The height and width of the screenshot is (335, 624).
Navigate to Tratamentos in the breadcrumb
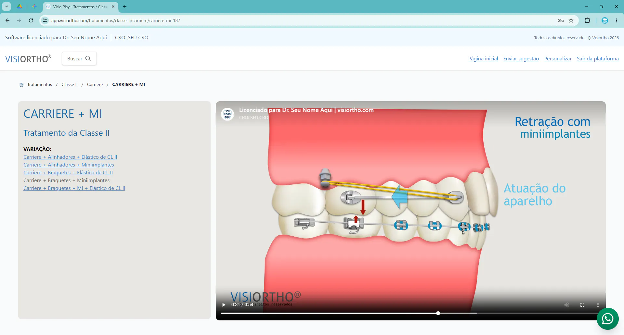click(40, 85)
